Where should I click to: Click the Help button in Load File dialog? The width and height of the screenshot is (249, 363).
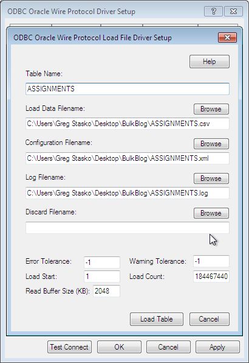point(210,62)
